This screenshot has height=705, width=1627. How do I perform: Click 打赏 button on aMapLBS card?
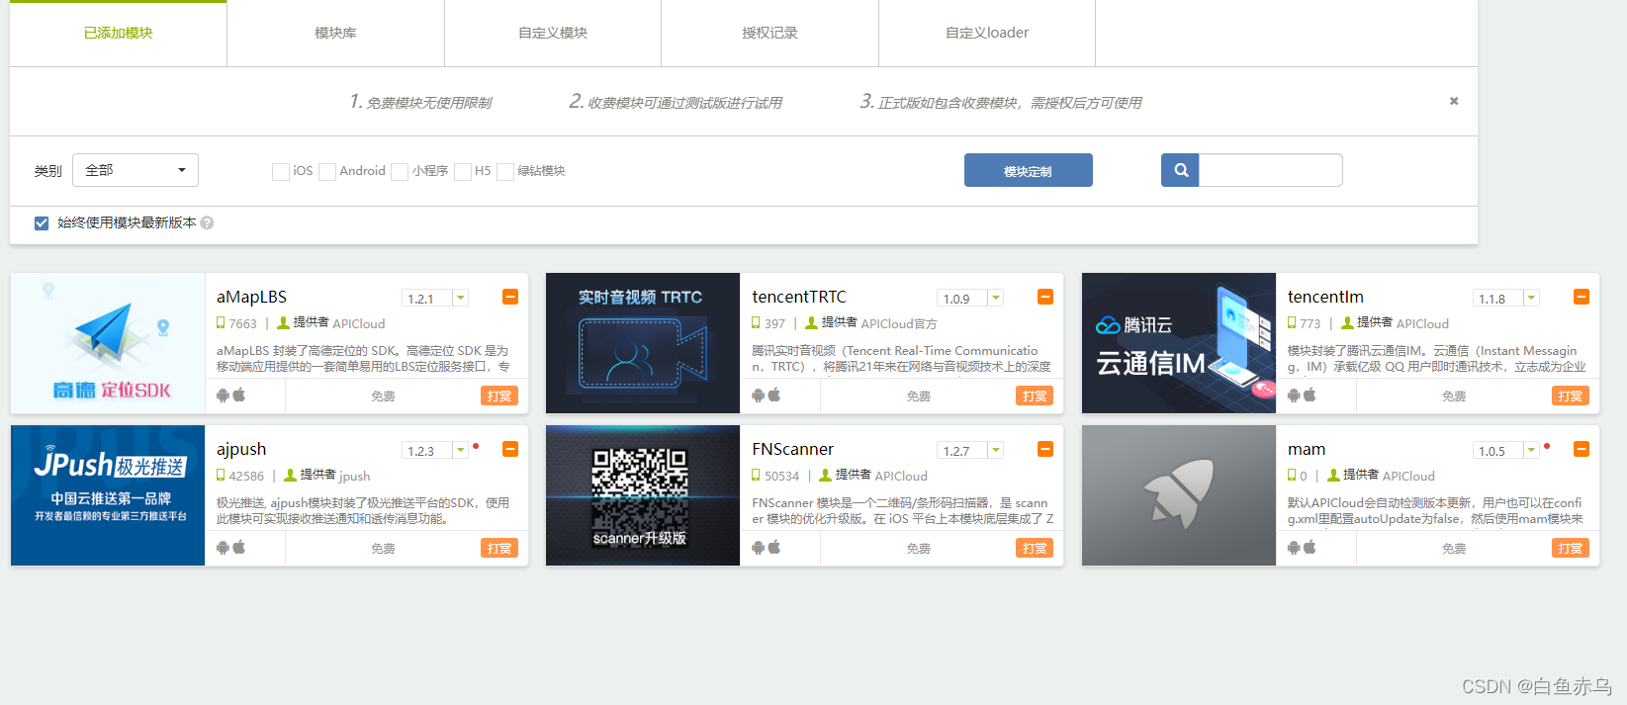coord(499,396)
